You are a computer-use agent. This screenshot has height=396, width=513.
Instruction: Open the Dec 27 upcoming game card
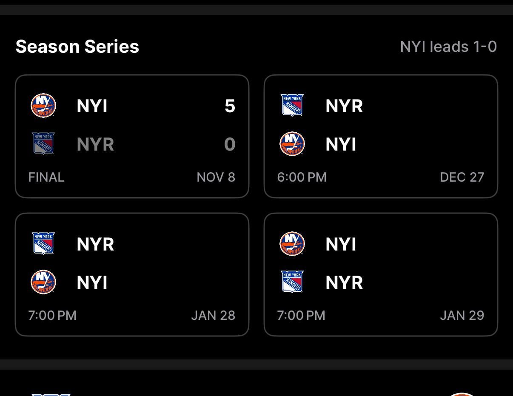pyautogui.click(x=381, y=136)
